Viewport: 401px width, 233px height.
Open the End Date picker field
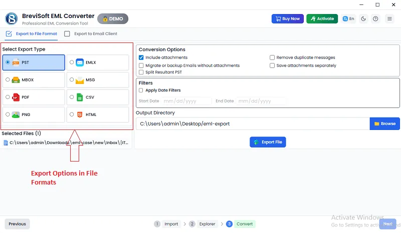(261, 101)
